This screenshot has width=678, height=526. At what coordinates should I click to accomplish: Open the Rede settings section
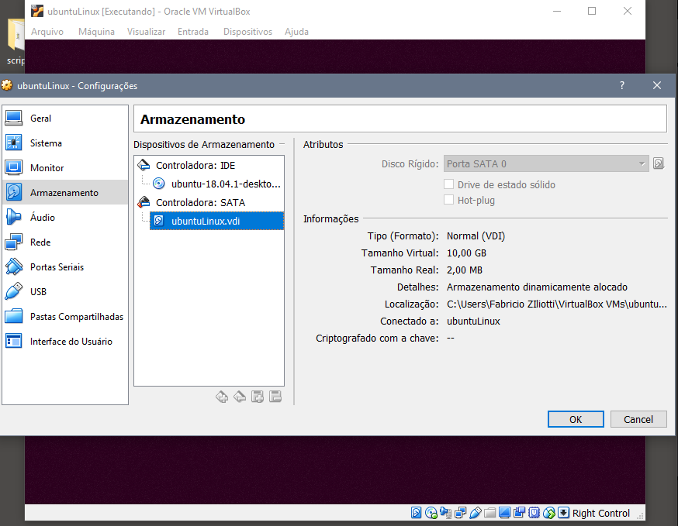click(65, 242)
